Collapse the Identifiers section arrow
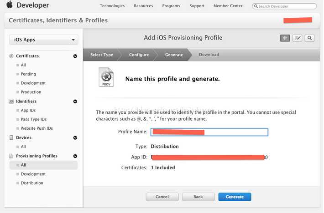Screen dimensions: 324x213 tap(75, 101)
